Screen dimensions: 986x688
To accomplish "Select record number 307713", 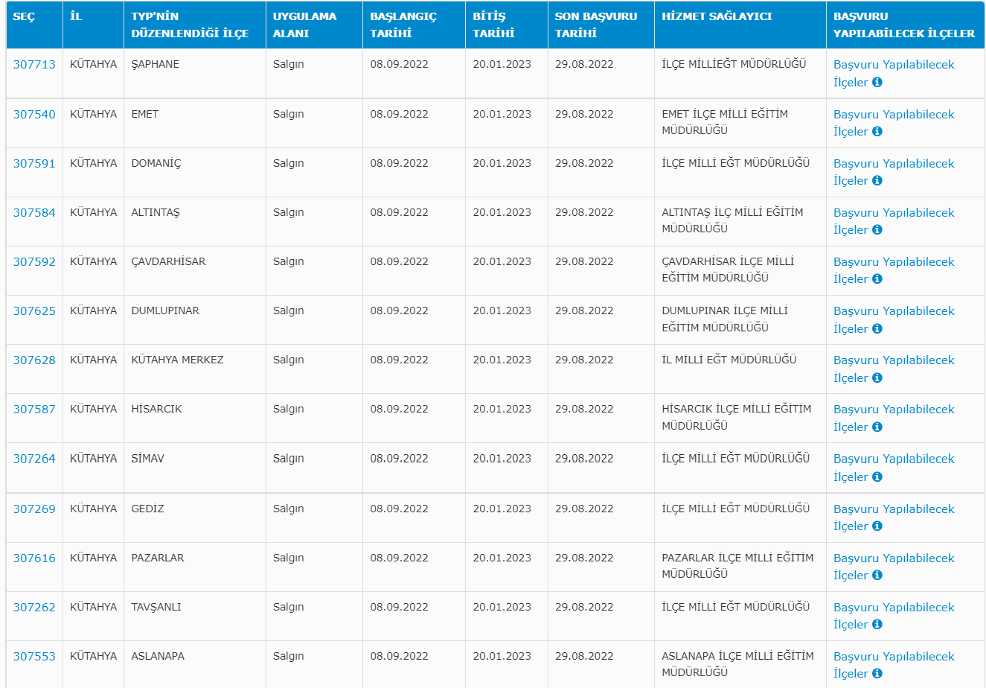I will tap(34, 65).
